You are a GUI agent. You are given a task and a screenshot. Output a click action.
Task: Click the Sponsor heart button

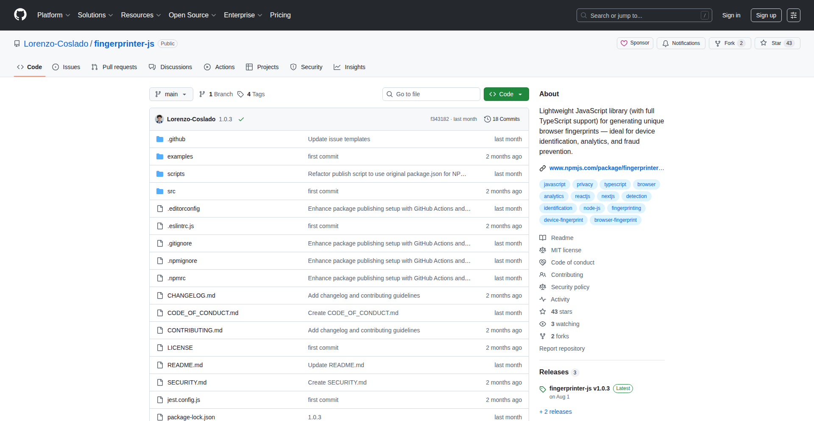point(635,43)
